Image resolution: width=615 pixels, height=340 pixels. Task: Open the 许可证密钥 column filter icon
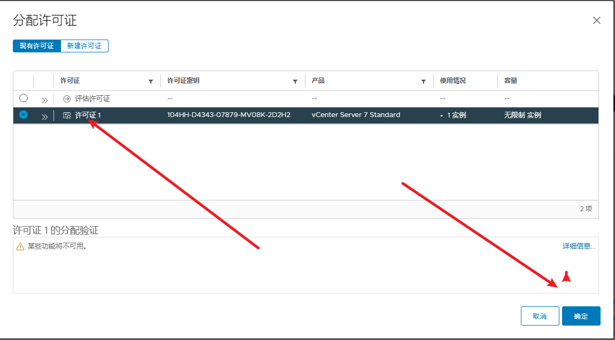pyautogui.click(x=295, y=81)
